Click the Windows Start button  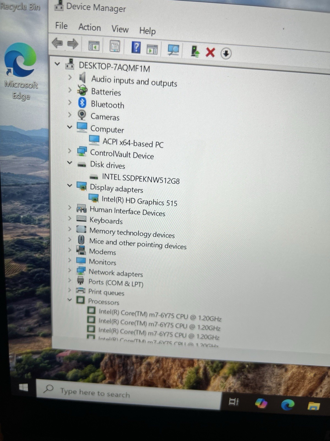pos(24,388)
